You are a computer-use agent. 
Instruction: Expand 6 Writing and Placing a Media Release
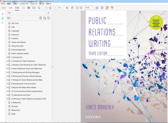7,76
